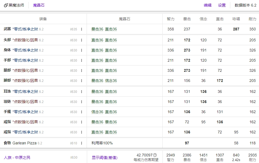Click the legs slot 直击36 直击36 materia

(104, 70)
